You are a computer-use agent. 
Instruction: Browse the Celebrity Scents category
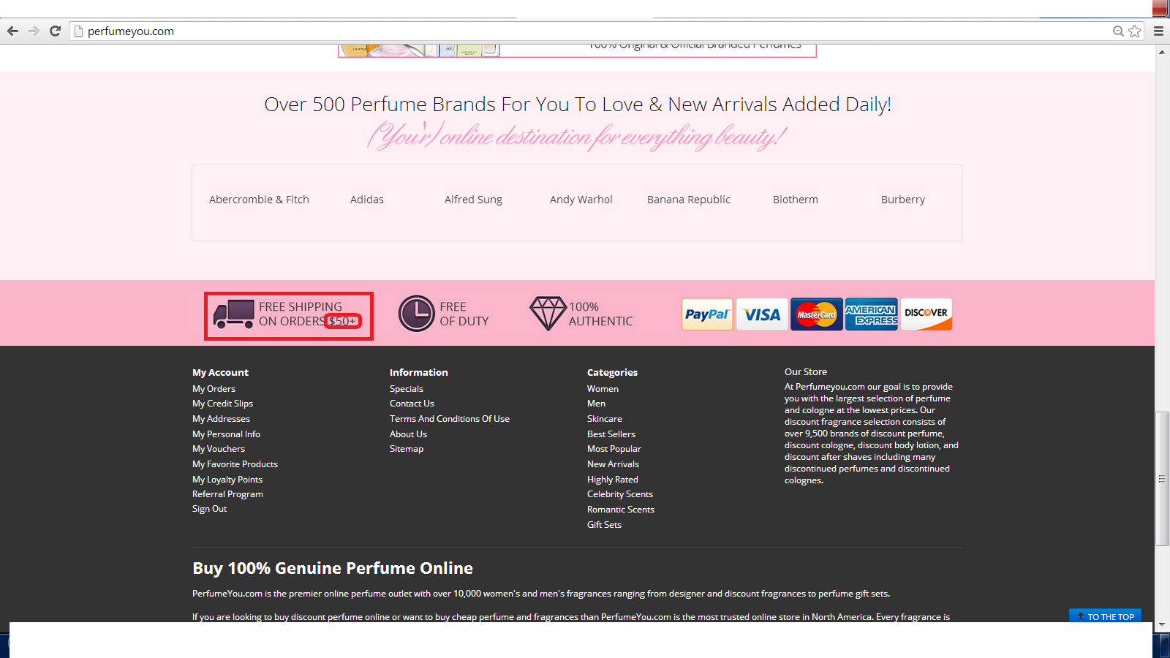pyautogui.click(x=620, y=494)
